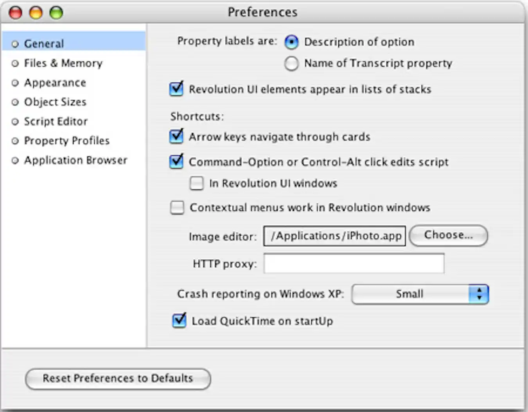The image size is (528, 412).
Task: Select the Files & Memory preferences category
Action: 63,63
